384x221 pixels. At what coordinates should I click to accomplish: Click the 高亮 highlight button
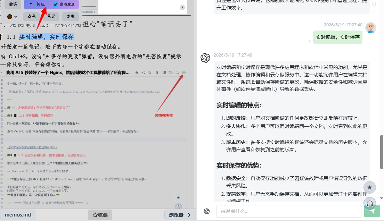[32, 16]
